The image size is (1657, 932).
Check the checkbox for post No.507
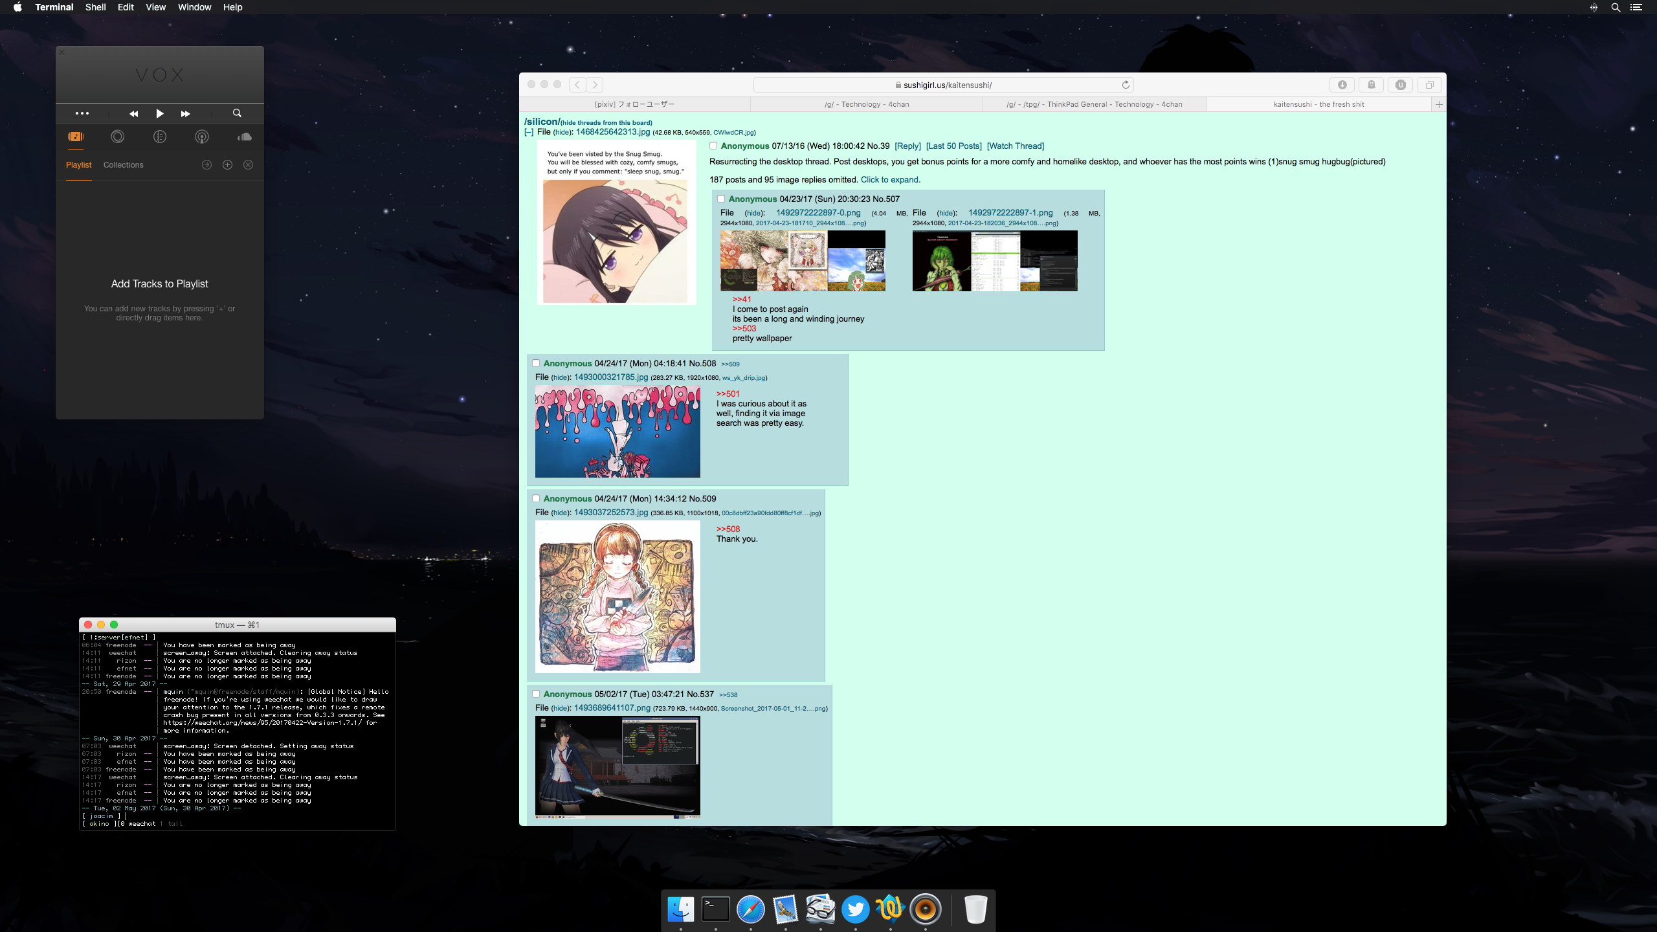tap(720, 199)
